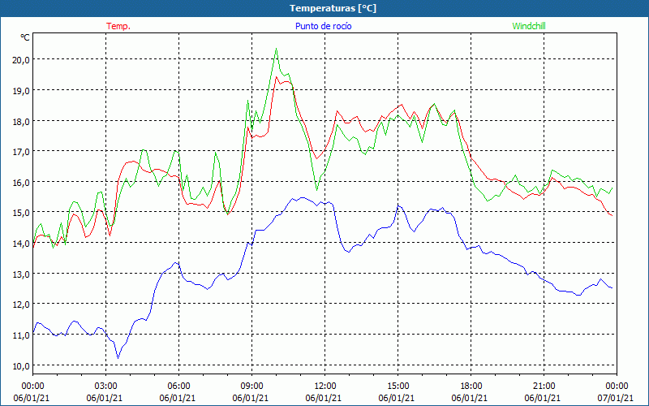Click the 'Temperaturas [°C]' chart title
This screenshot has width=649, height=406.
(x=333, y=8)
